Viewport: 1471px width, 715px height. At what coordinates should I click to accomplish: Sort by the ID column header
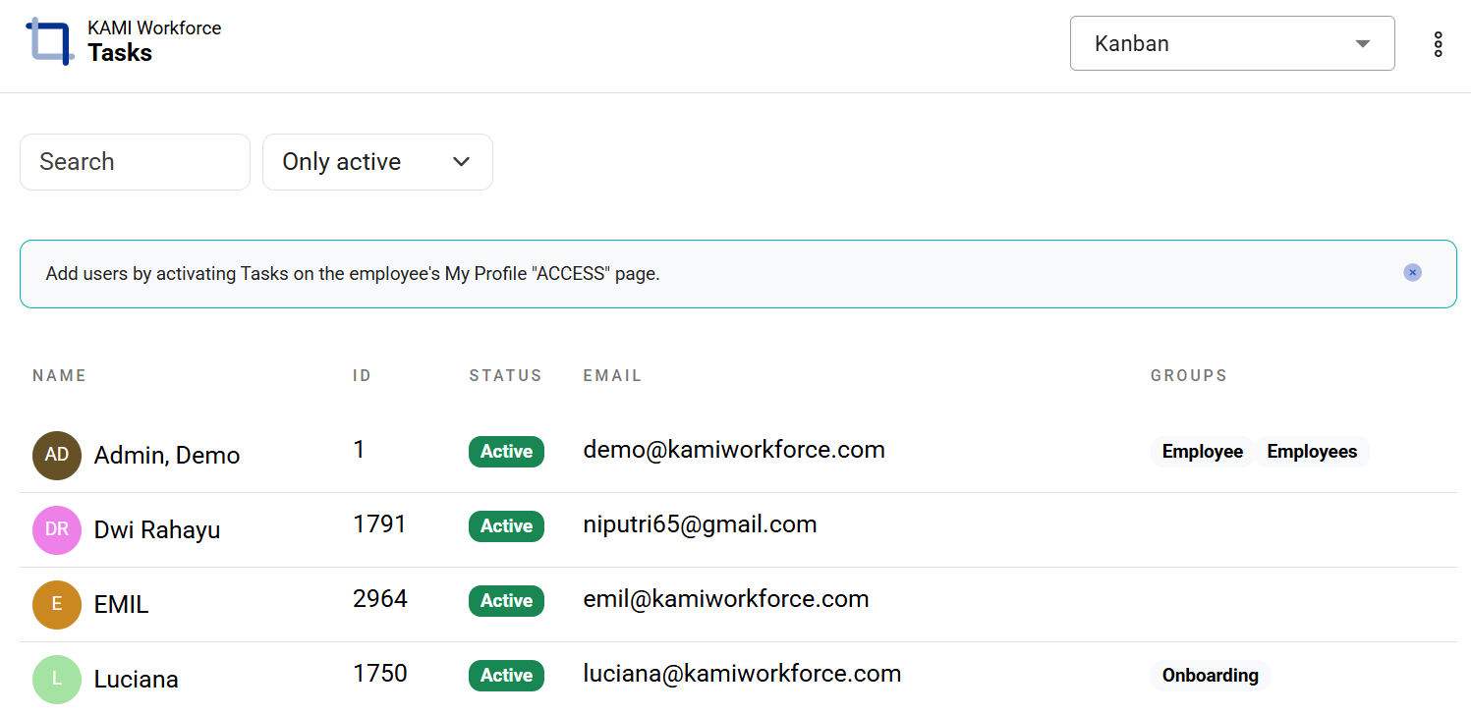tap(363, 375)
